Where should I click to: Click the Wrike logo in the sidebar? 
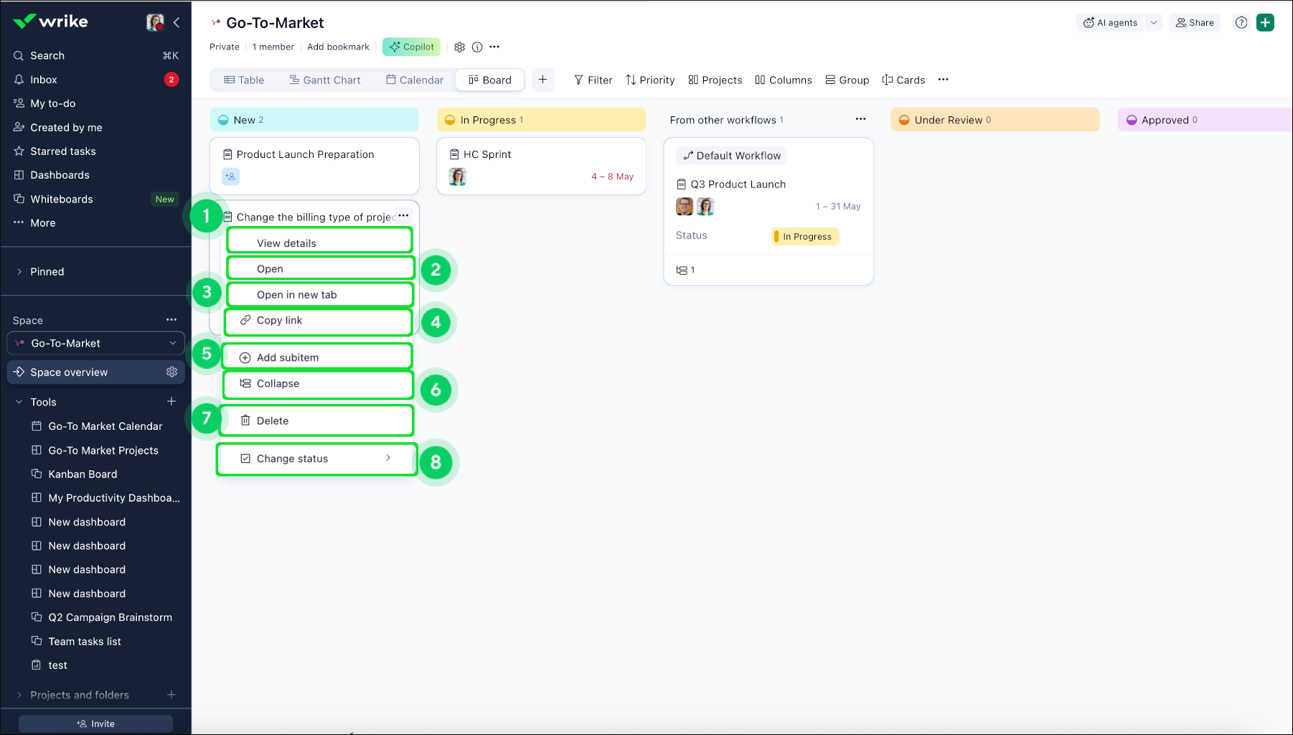(x=51, y=22)
